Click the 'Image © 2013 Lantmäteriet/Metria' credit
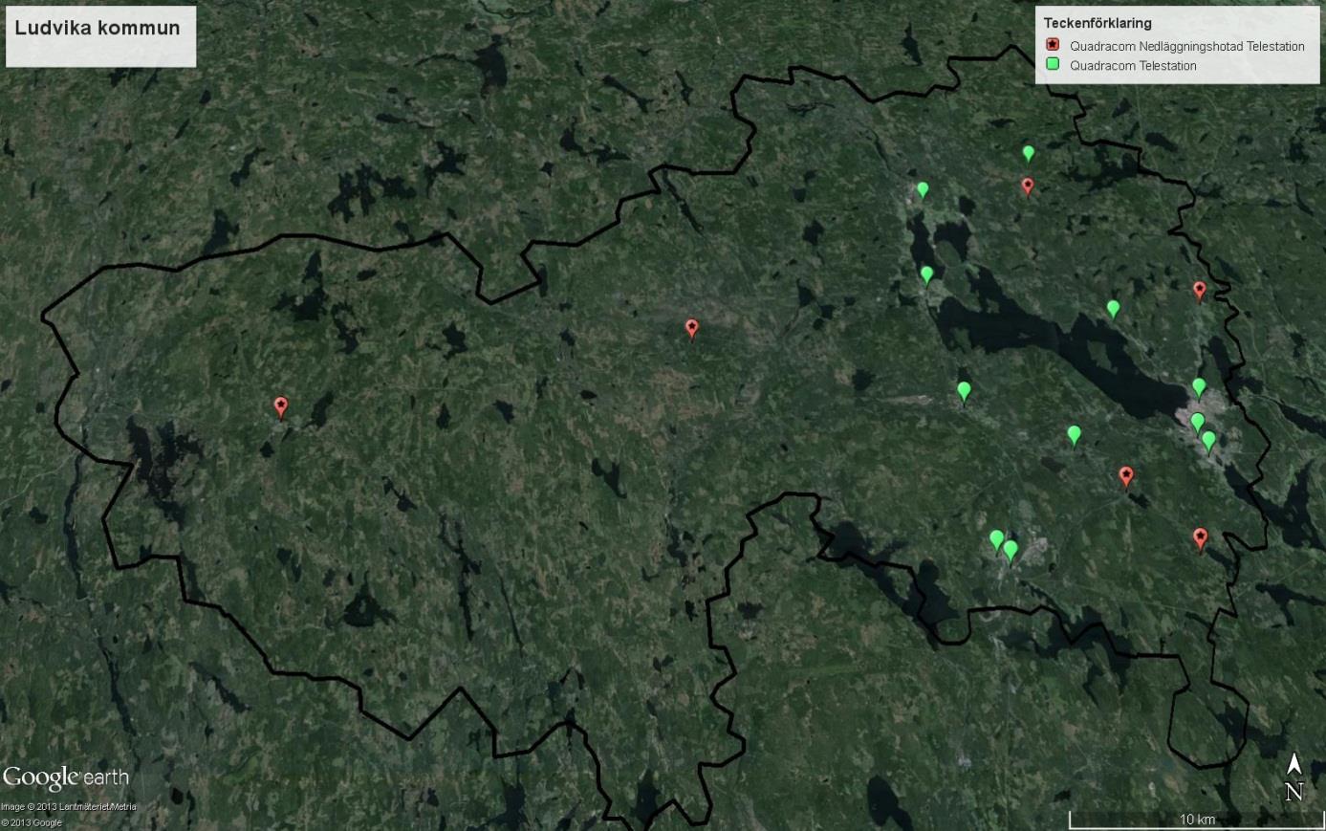This screenshot has width=1326, height=831. [69, 807]
